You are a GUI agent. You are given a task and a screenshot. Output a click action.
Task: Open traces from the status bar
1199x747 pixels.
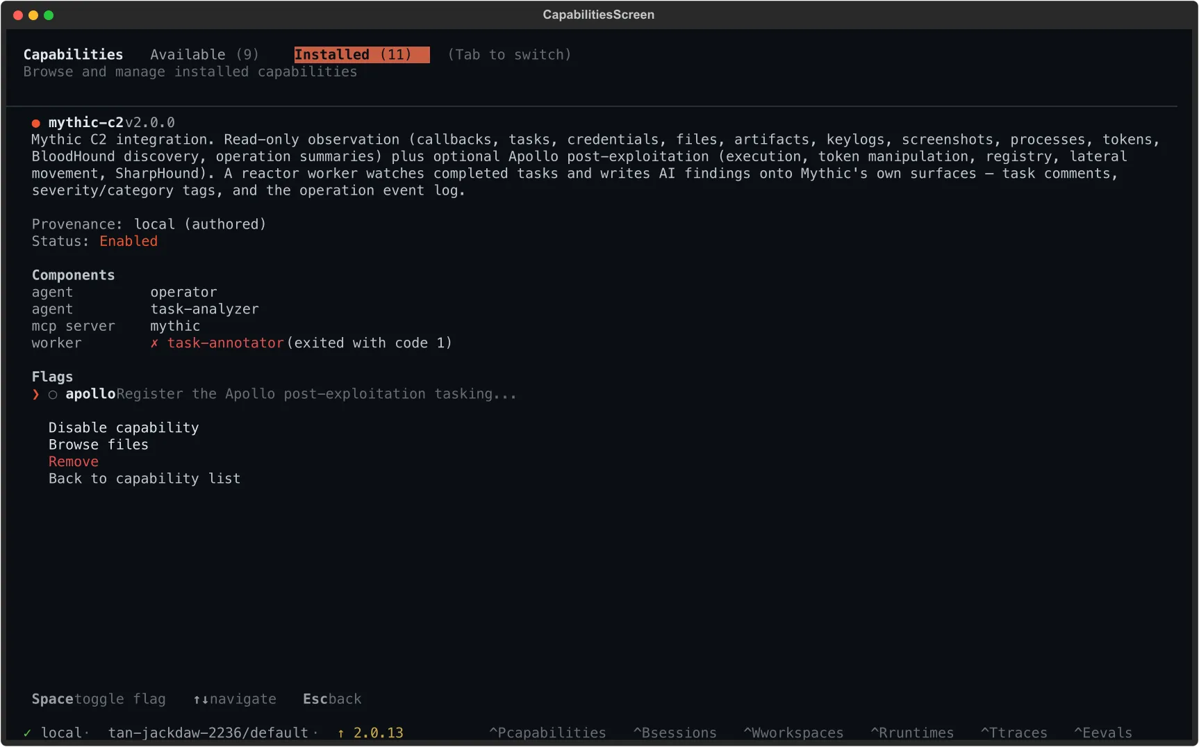1014,732
